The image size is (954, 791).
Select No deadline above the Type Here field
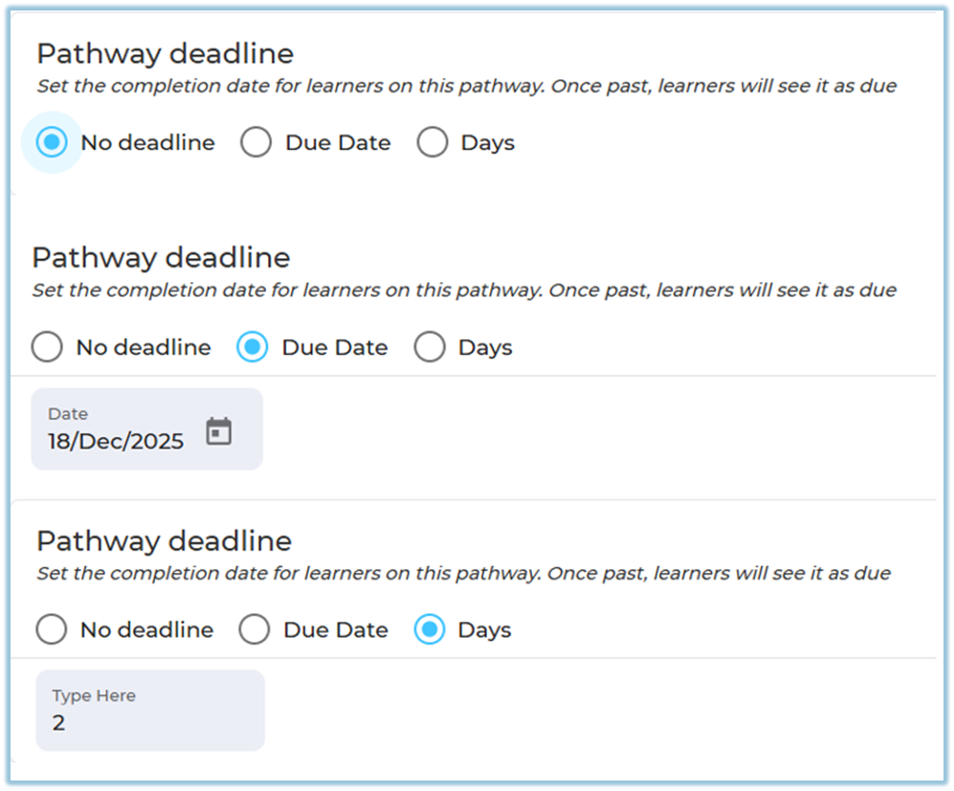pos(51,630)
